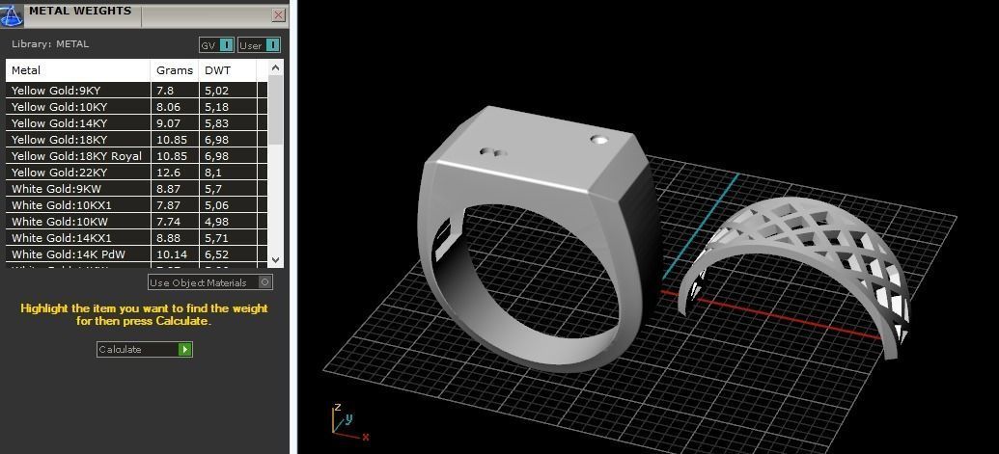Image resolution: width=999 pixels, height=454 pixels.
Task: Select the White Gold:10KX1 row
Action: pos(136,205)
